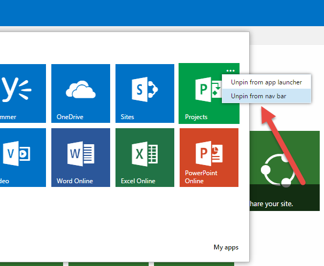Image resolution: width=324 pixels, height=266 pixels.
Task: Open the OneDrive tile
Action: click(x=81, y=93)
